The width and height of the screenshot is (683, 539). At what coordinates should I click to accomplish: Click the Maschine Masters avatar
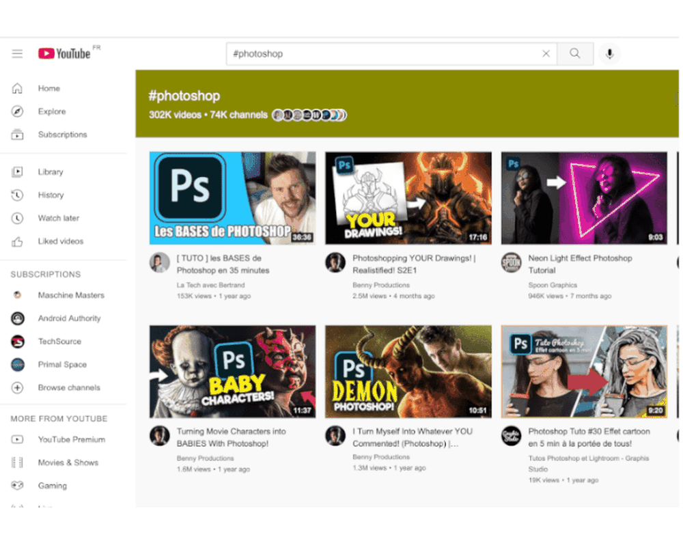click(18, 295)
